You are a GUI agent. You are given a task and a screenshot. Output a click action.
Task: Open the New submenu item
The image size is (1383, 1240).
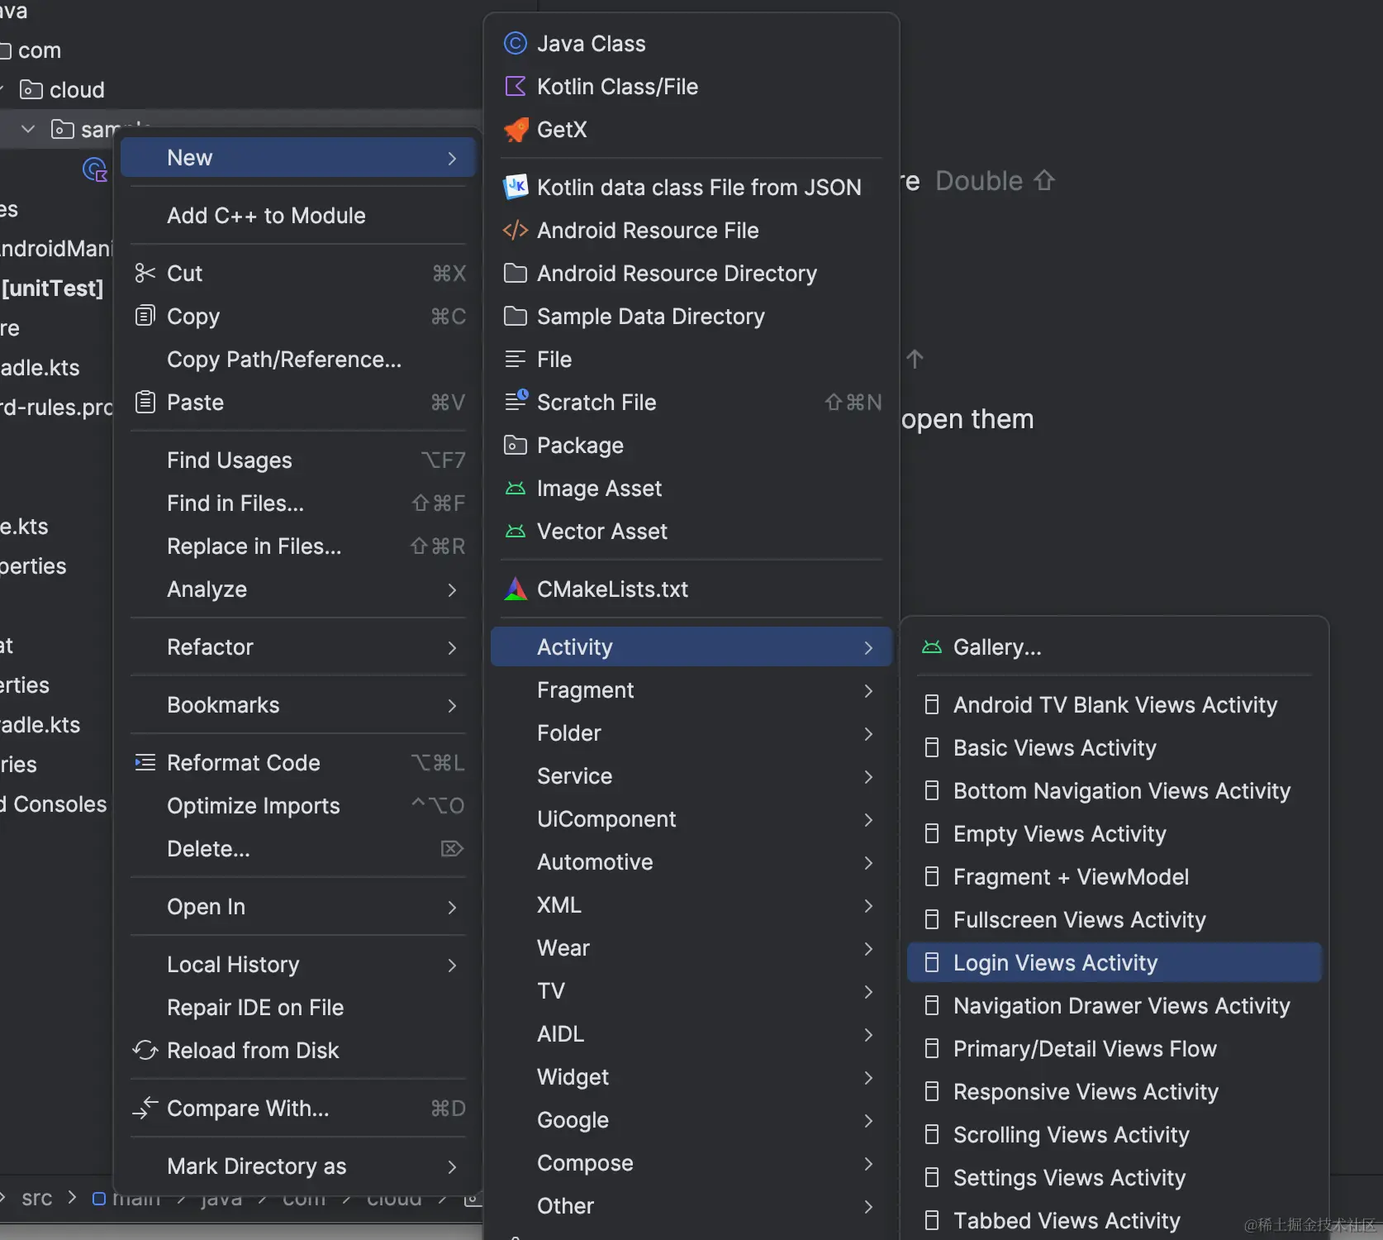point(298,157)
